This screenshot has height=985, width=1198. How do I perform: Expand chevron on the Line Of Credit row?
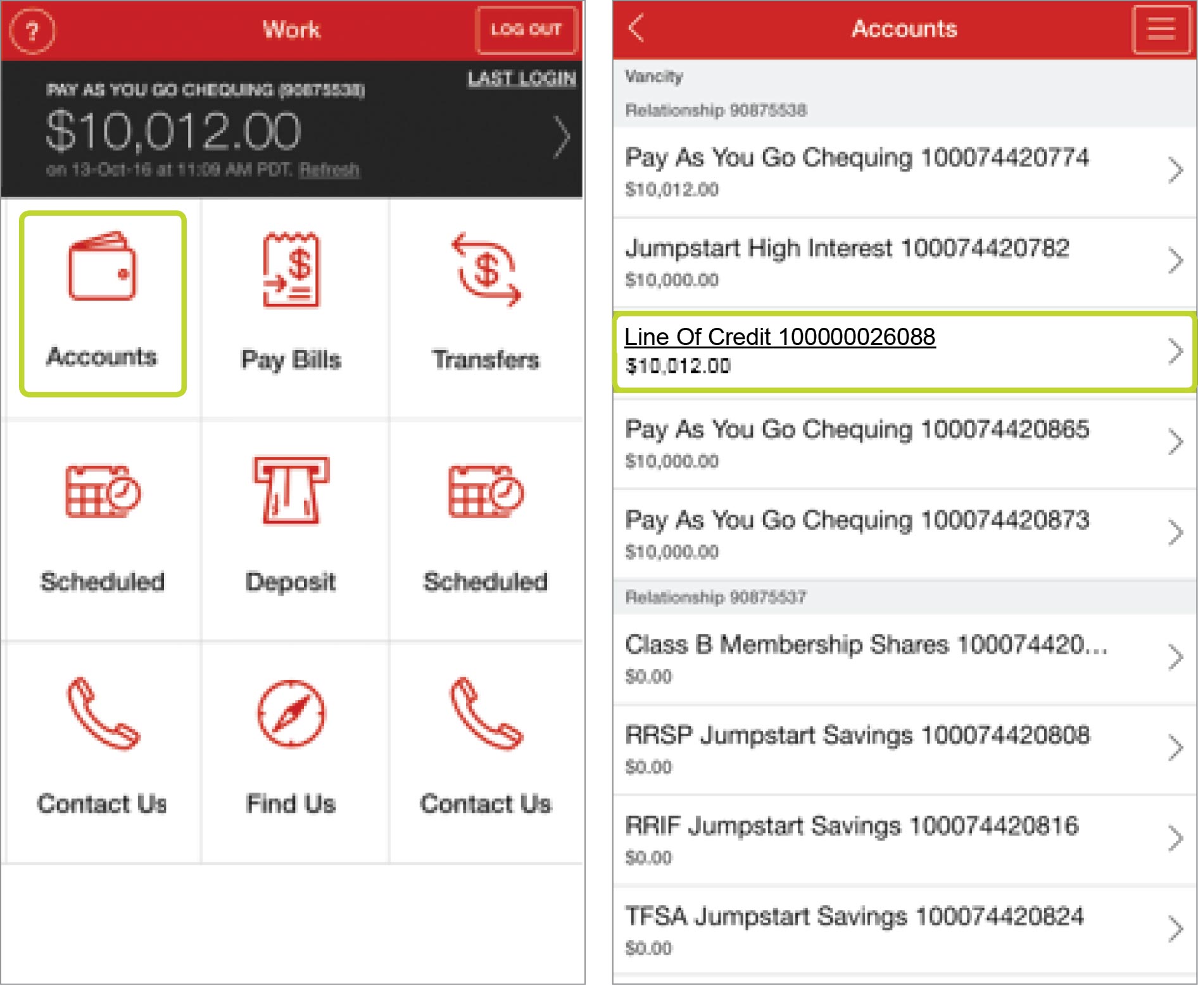[1175, 351]
